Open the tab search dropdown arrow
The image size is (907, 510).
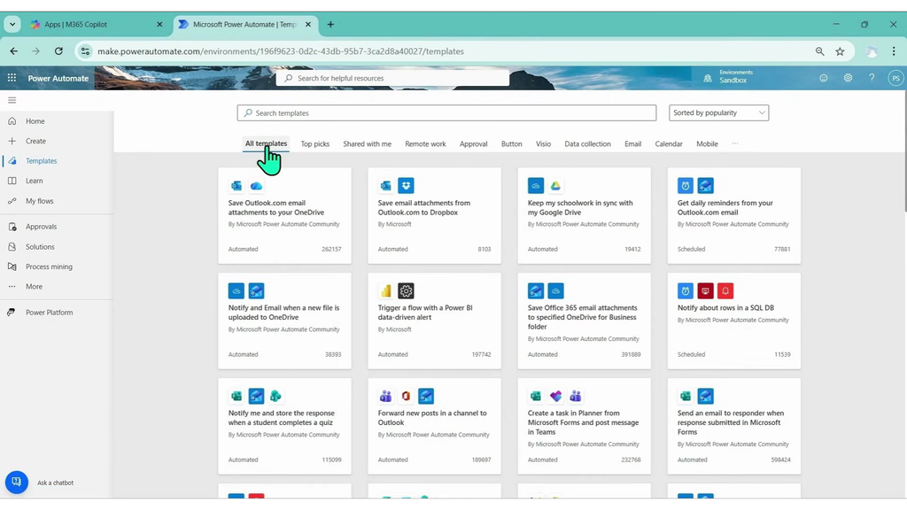tap(12, 24)
